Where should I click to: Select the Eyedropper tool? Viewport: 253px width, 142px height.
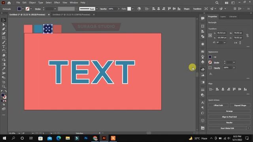point(4,69)
